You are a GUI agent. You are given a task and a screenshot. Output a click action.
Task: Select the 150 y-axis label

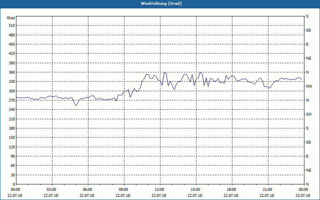coord(12,138)
